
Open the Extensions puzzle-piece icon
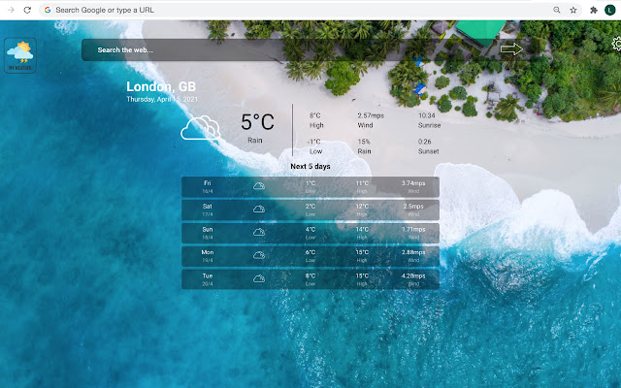pyautogui.click(x=593, y=10)
